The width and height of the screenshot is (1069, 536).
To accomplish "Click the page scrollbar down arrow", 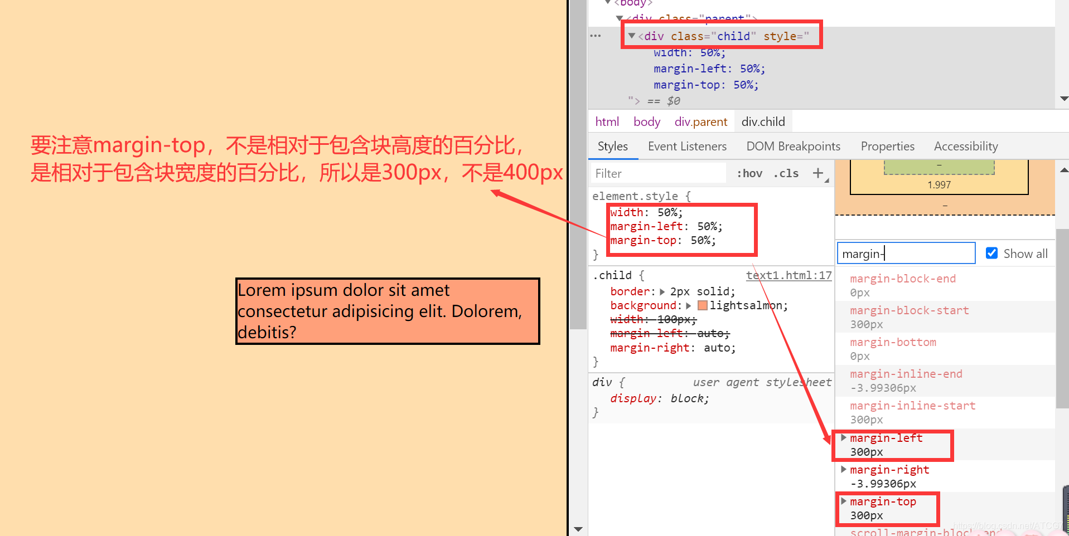I will (x=578, y=529).
